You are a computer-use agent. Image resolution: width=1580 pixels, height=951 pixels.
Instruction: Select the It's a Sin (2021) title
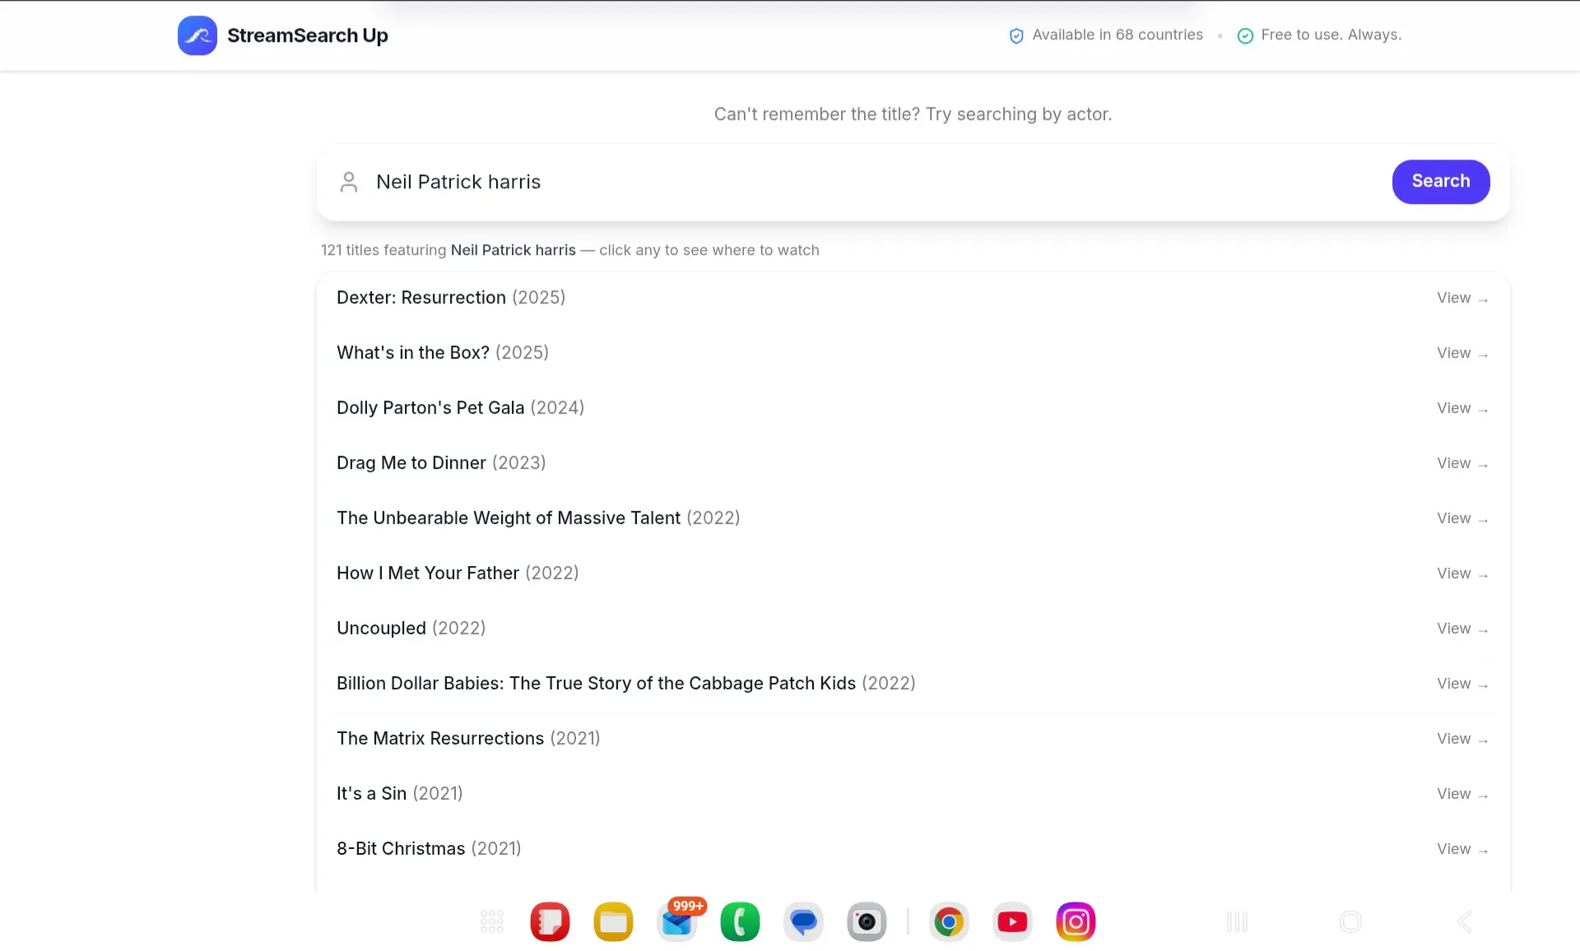pos(400,794)
